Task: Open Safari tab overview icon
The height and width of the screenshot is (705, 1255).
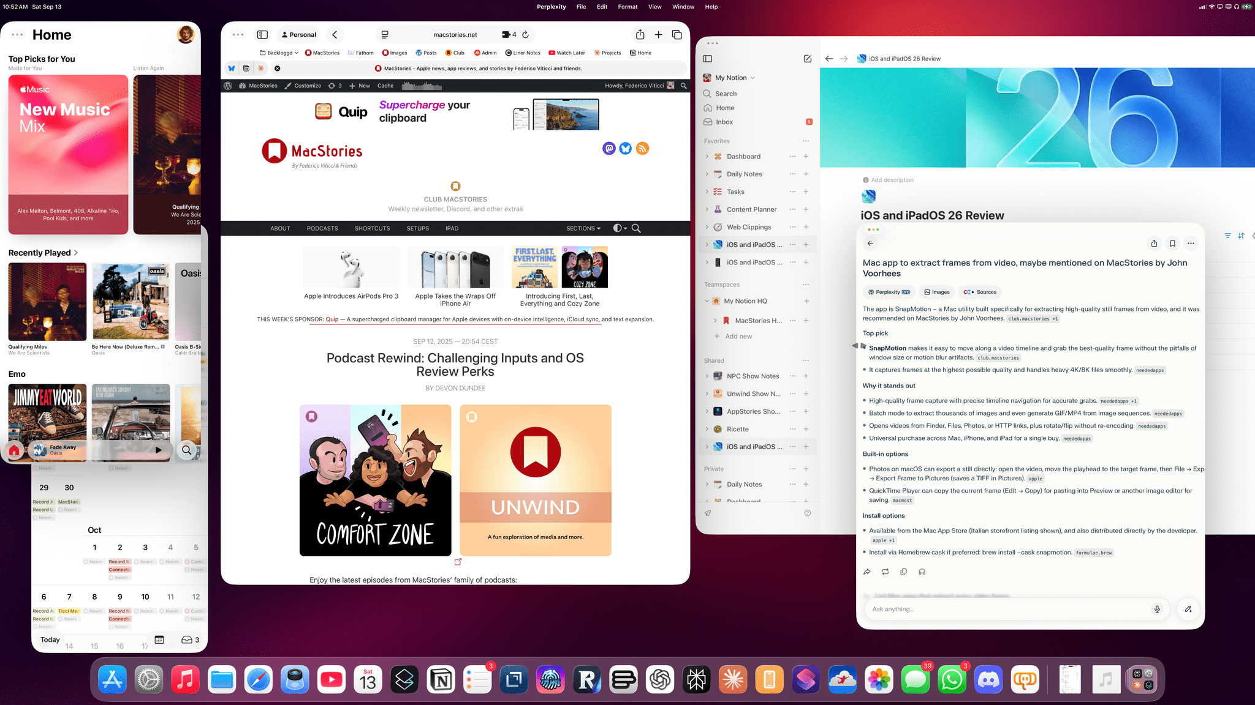Action: click(x=677, y=35)
